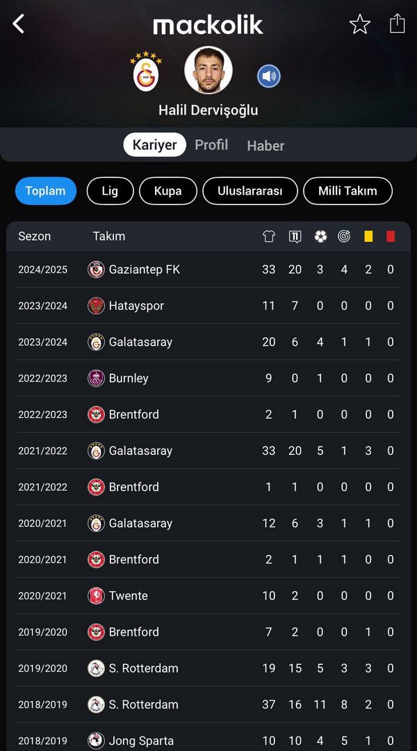Tap Halil Dervişoğlu's profile photo
The height and width of the screenshot is (751, 417).
(208, 70)
